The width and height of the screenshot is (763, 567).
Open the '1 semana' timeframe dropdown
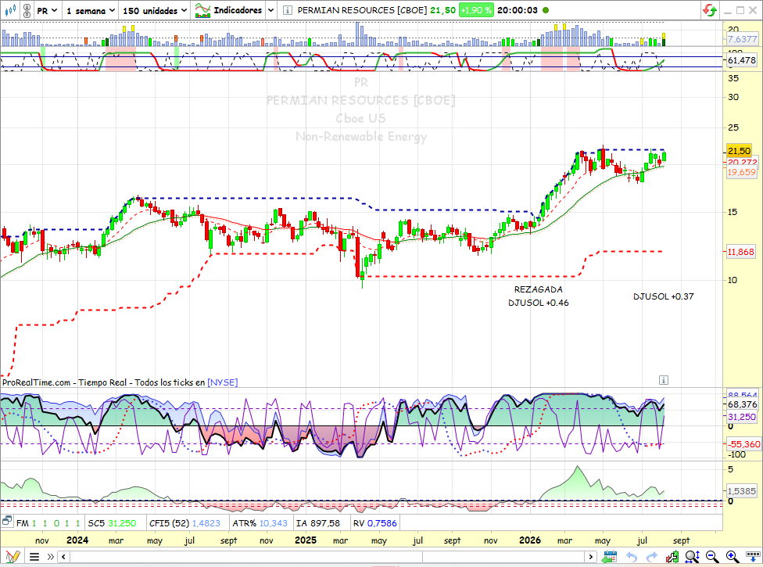point(91,10)
